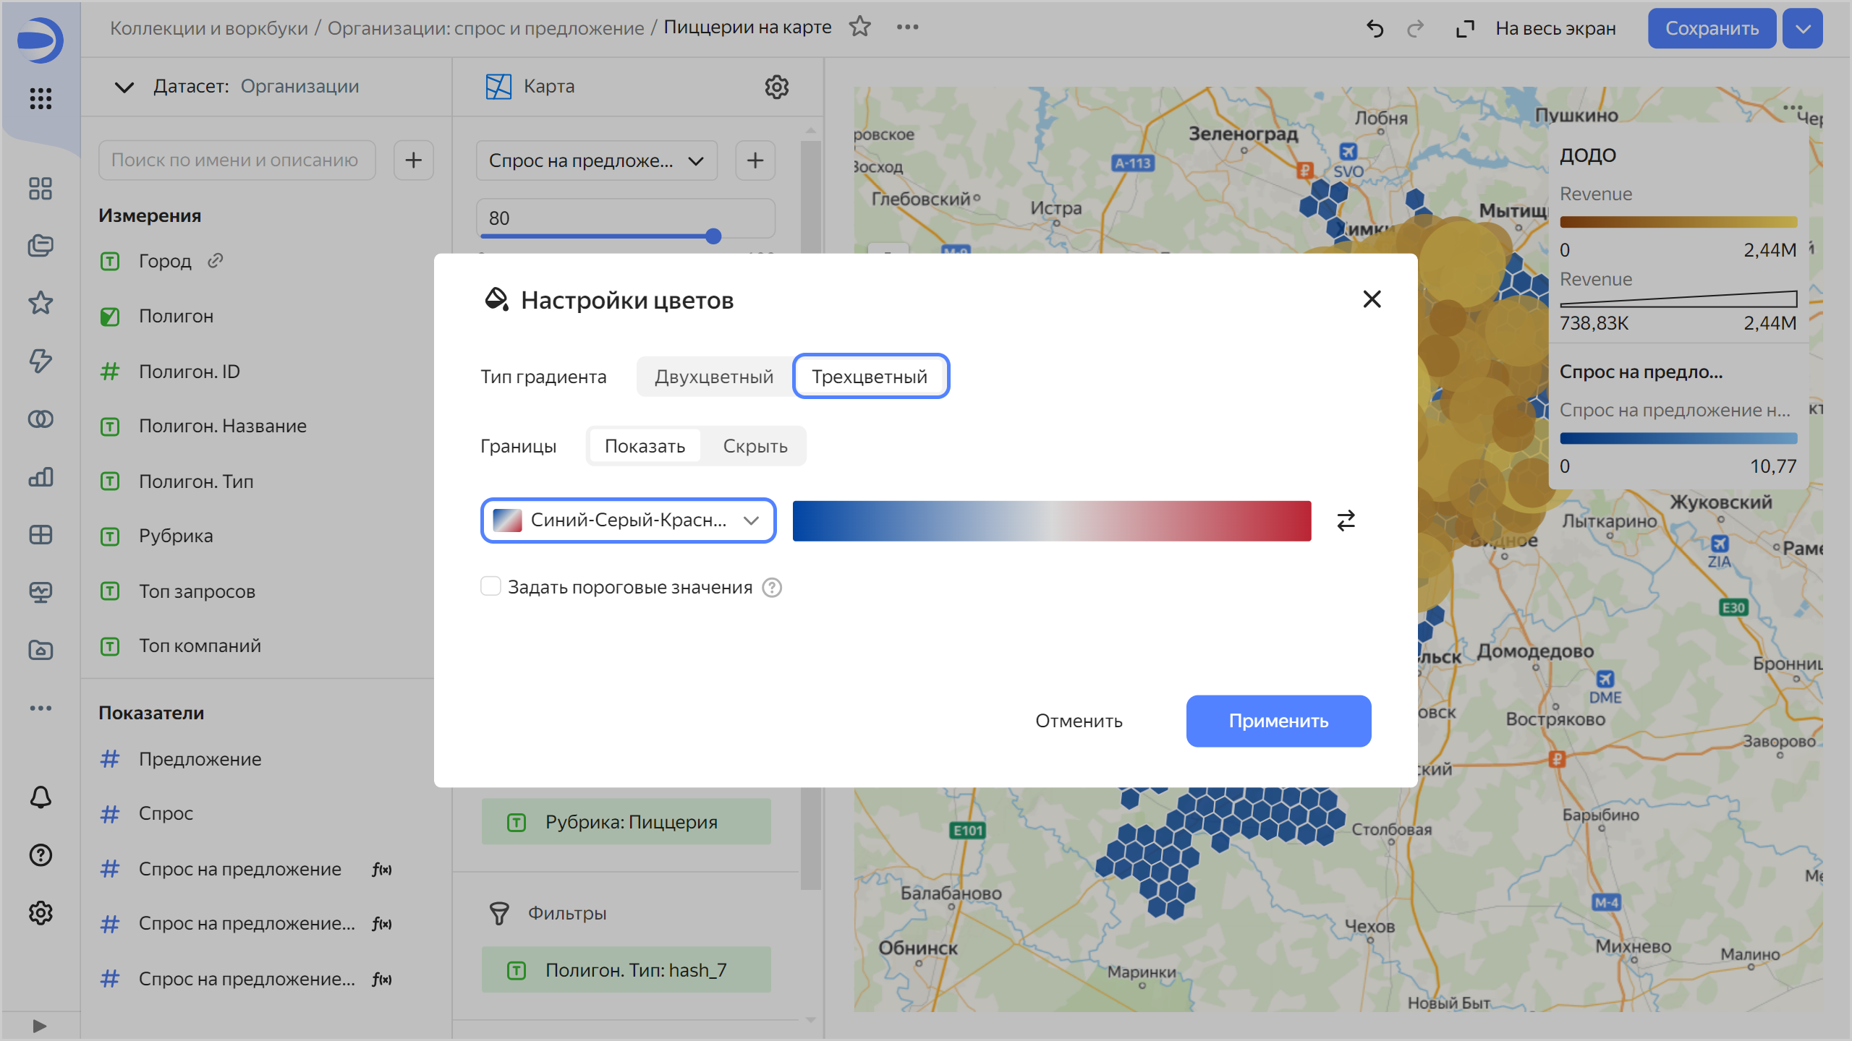Enable the threshold values checkbox
Image resolution: width=1852 pixels, height=1041 pixels.
click(x=490, y=586)
